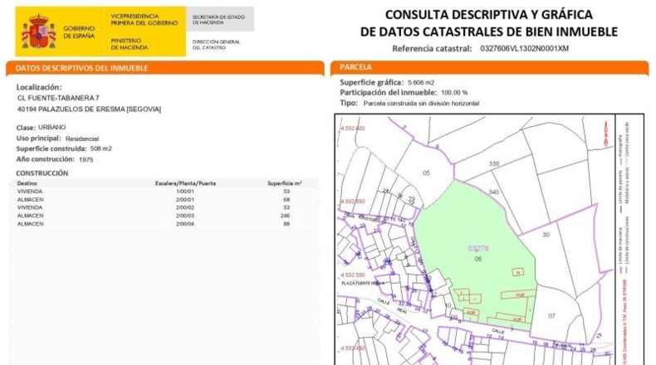Click the 'Año construcción:' label
Screen dimensions: 656x365
point(45,159)
